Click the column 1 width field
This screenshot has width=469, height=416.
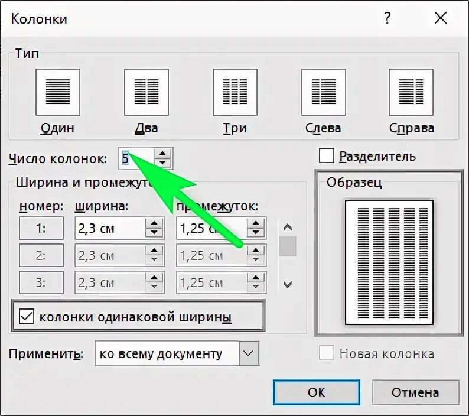(x=110, y=228)
